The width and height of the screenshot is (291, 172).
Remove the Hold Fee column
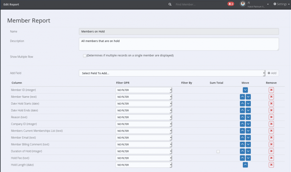tap(271, 158)
